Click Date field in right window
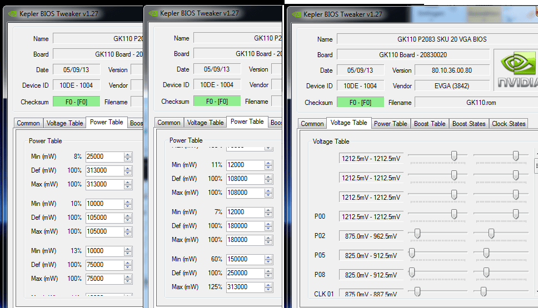 point(360,70)
